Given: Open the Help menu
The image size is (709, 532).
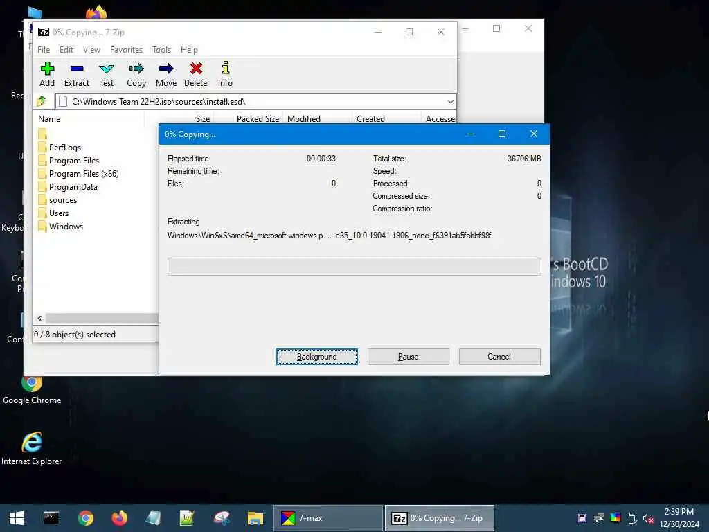Looking at the screenshot, I should point(189,50).
